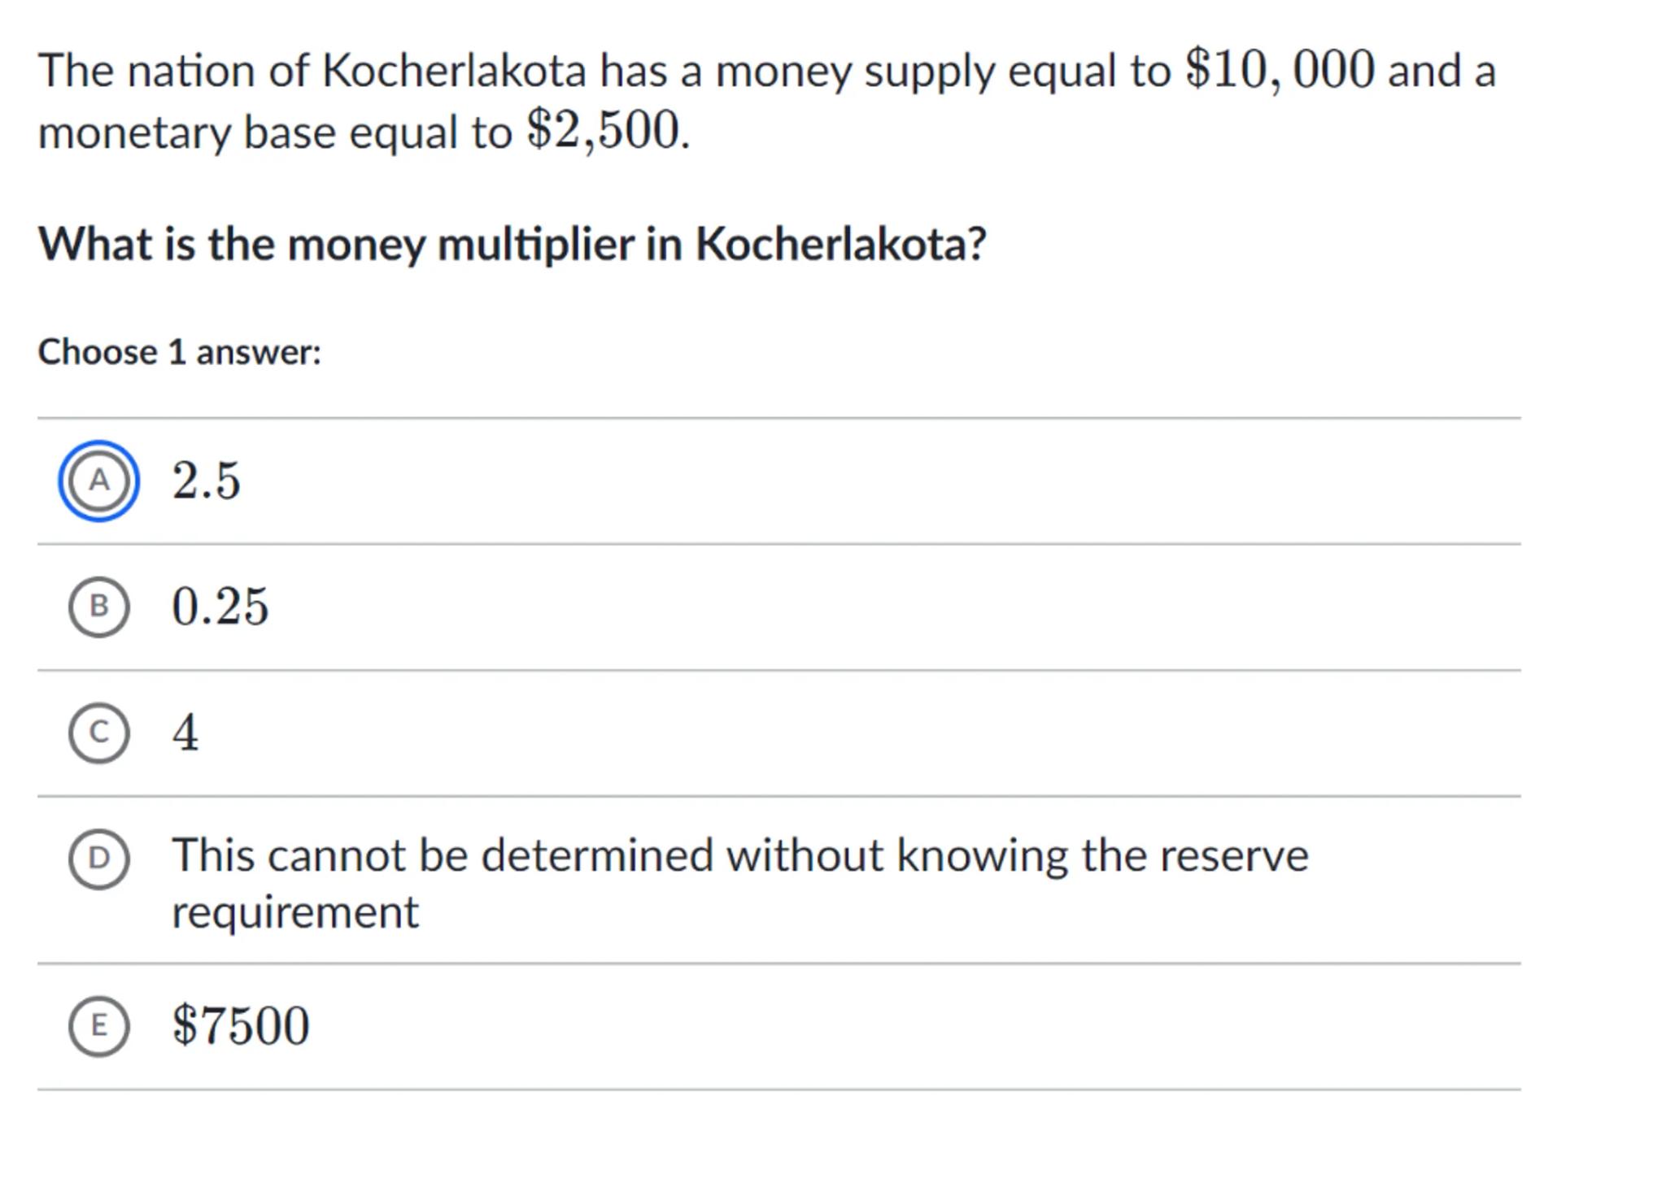
Task: Click the answer text 2.5
Action: coord(206,481)
